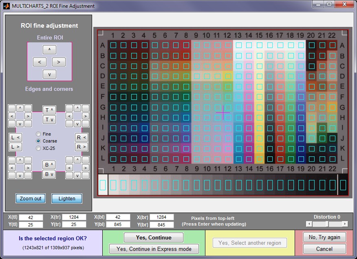Move left edge inward with L >
The height and width of the screenshot is (259, 357).
15,147
